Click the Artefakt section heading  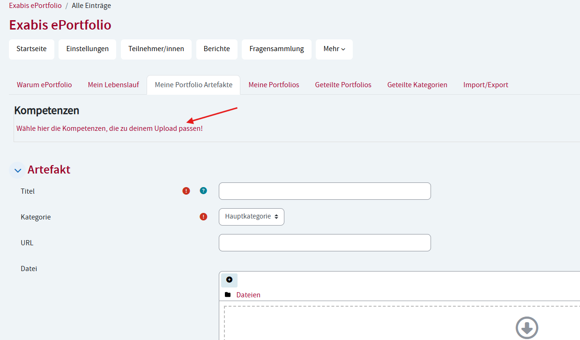pyautogui.click(x=49, y=170)
